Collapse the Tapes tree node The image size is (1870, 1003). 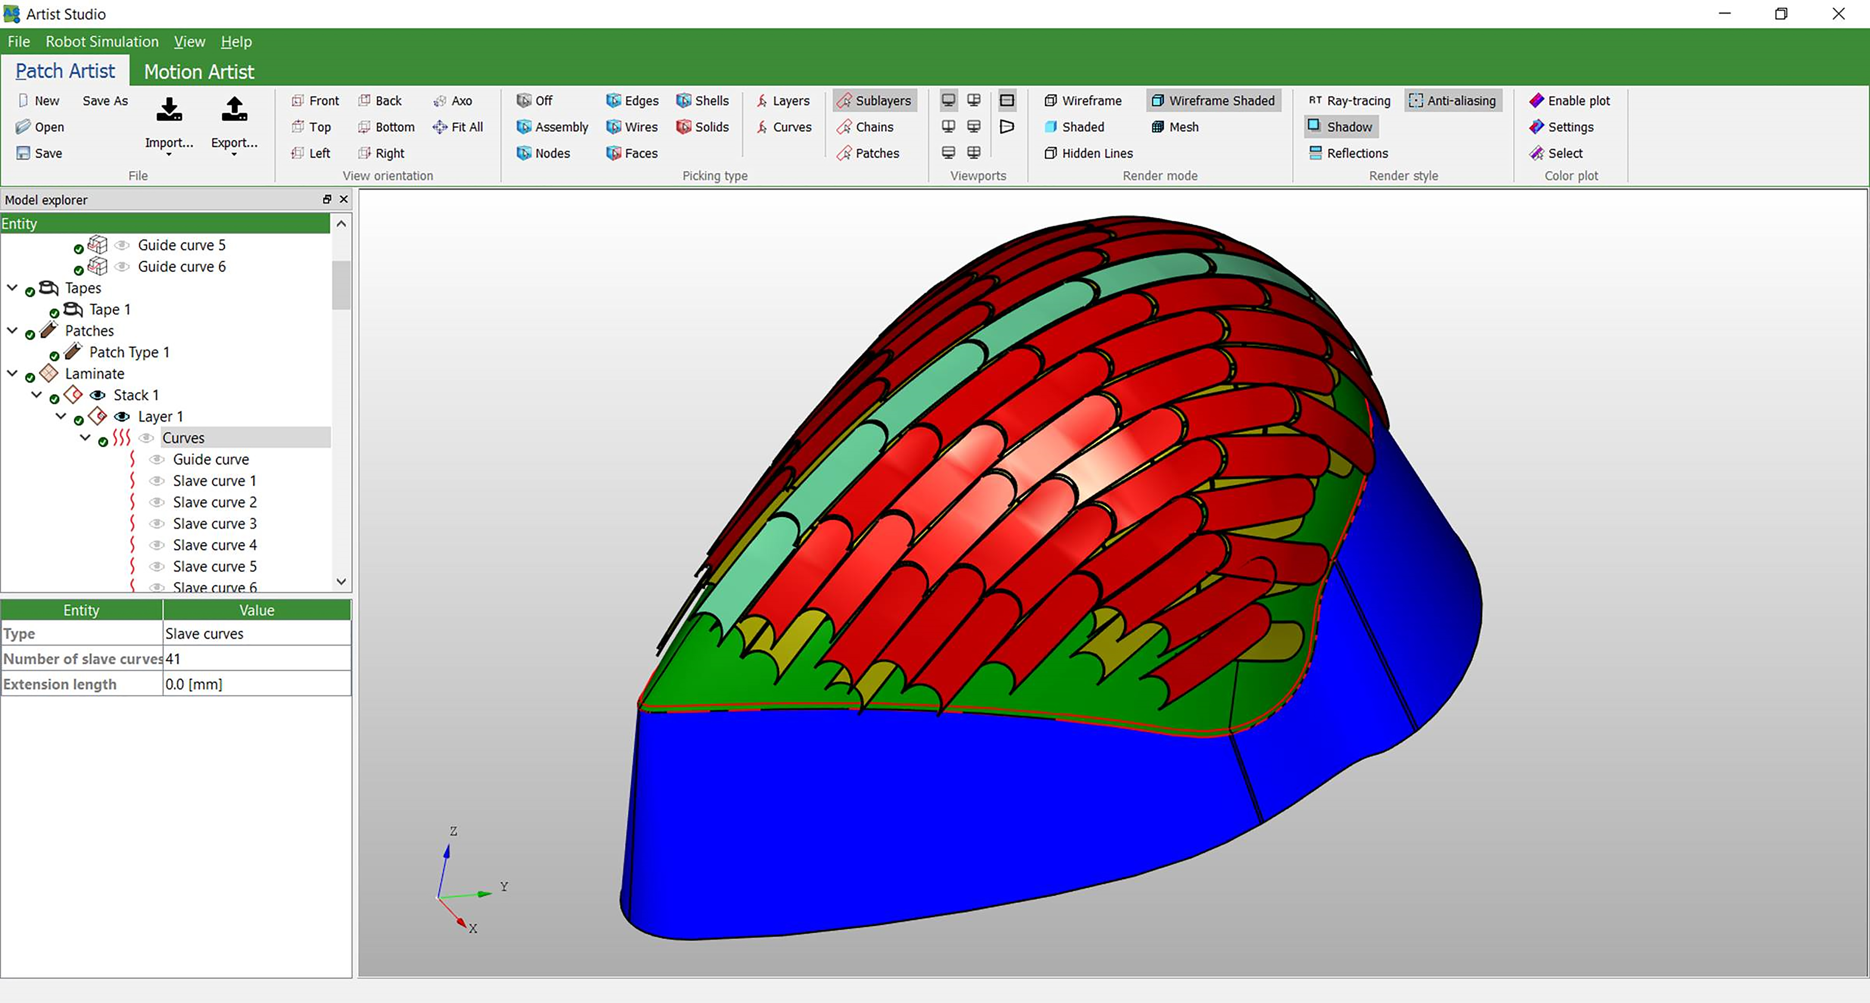click(x=12, y=288)
